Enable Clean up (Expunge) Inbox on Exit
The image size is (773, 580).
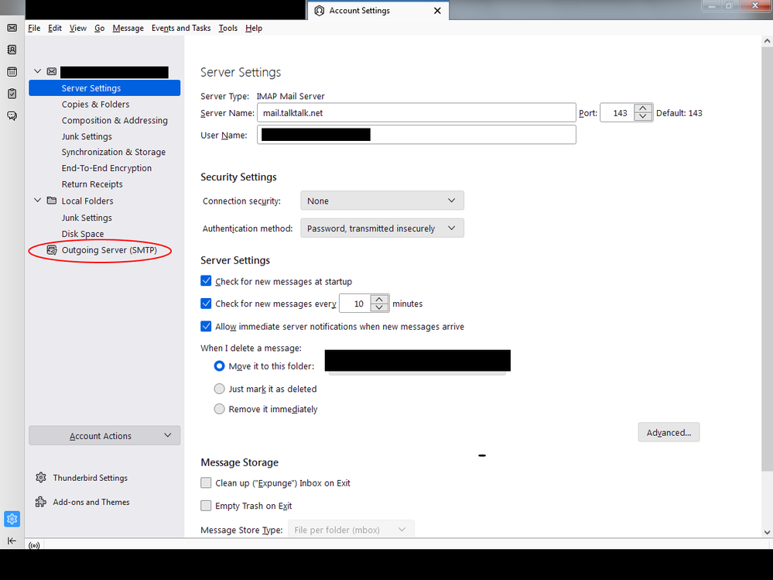[x=206, y=483]
